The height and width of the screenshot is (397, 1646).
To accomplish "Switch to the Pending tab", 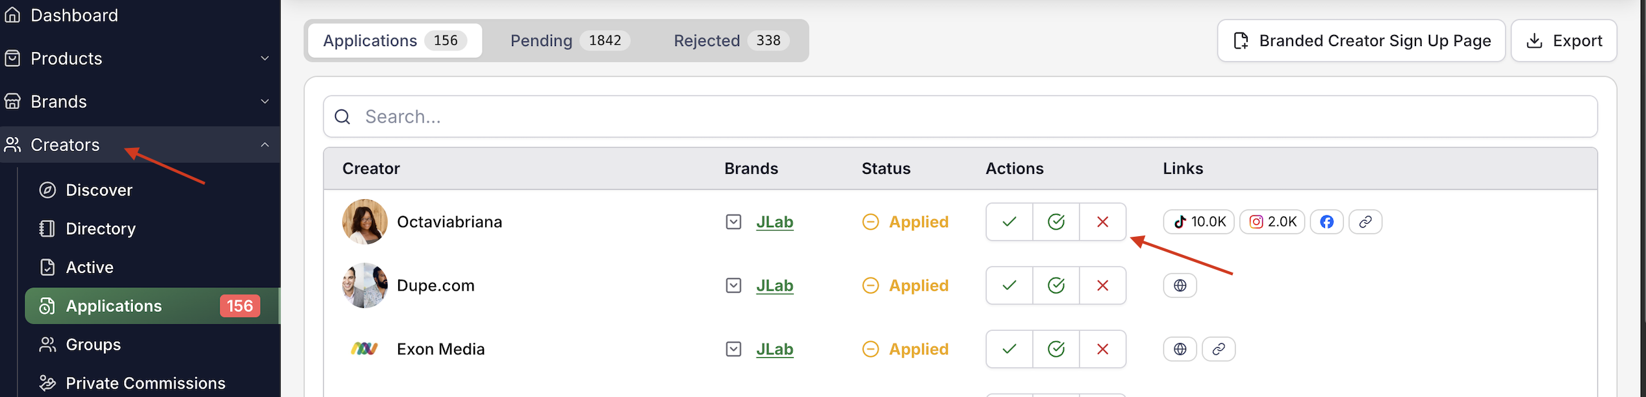I will (568, 41).
